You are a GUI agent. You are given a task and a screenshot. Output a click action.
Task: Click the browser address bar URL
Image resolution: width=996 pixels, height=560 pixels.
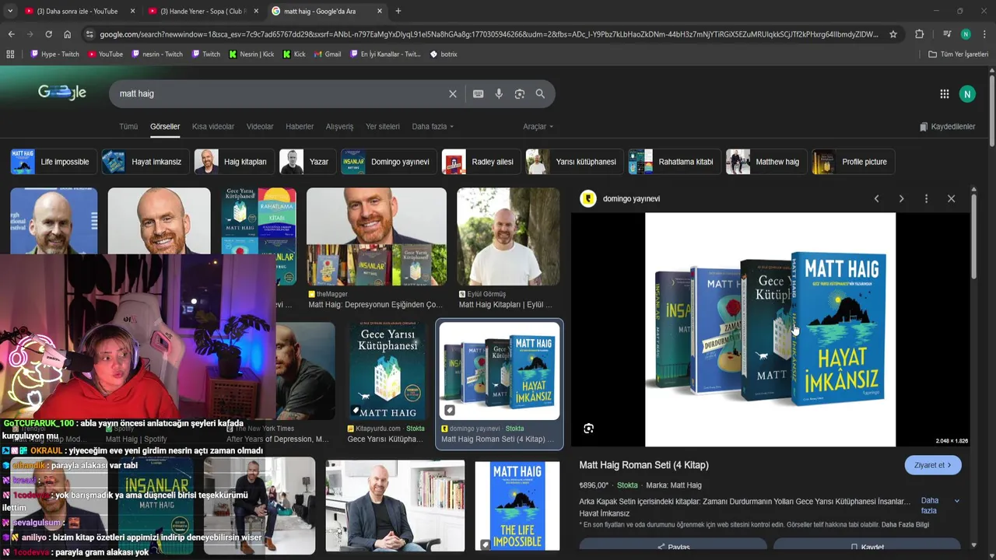coord(489,34)
